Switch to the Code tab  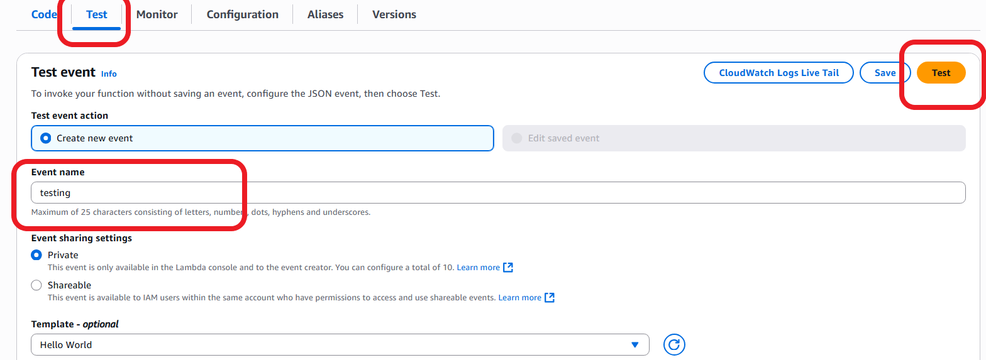pyautogui.click(x=44, y=14)
